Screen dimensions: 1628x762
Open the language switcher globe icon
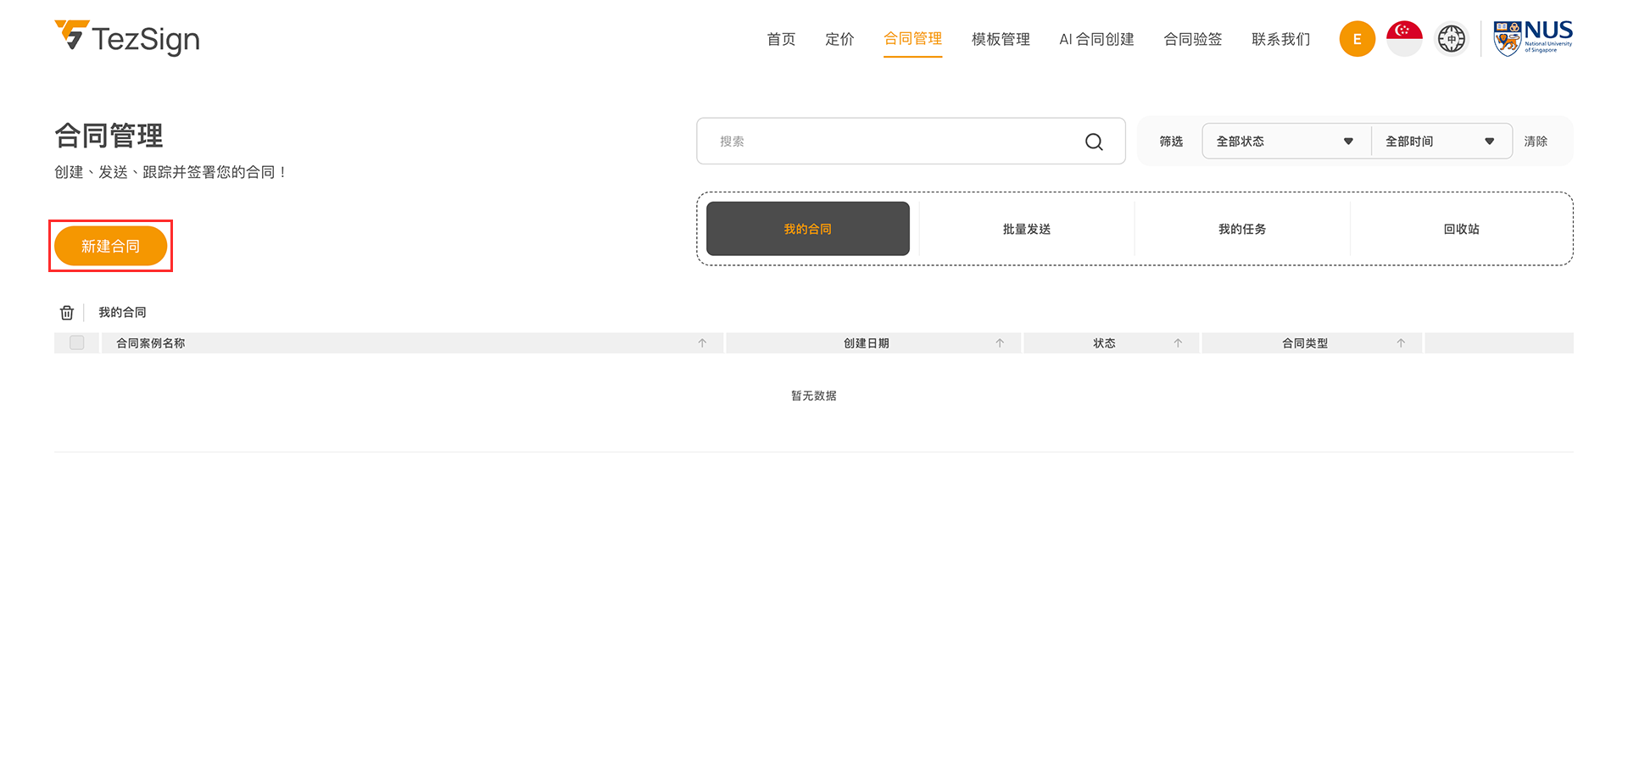coord(1451,39)
